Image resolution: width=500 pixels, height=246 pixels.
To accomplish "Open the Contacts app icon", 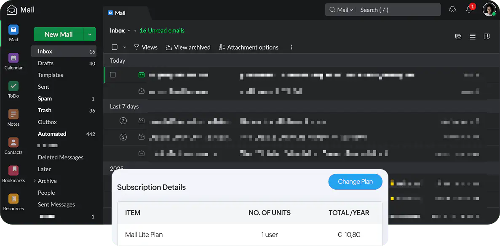I will pyautogui.click(x=13, y=143).
